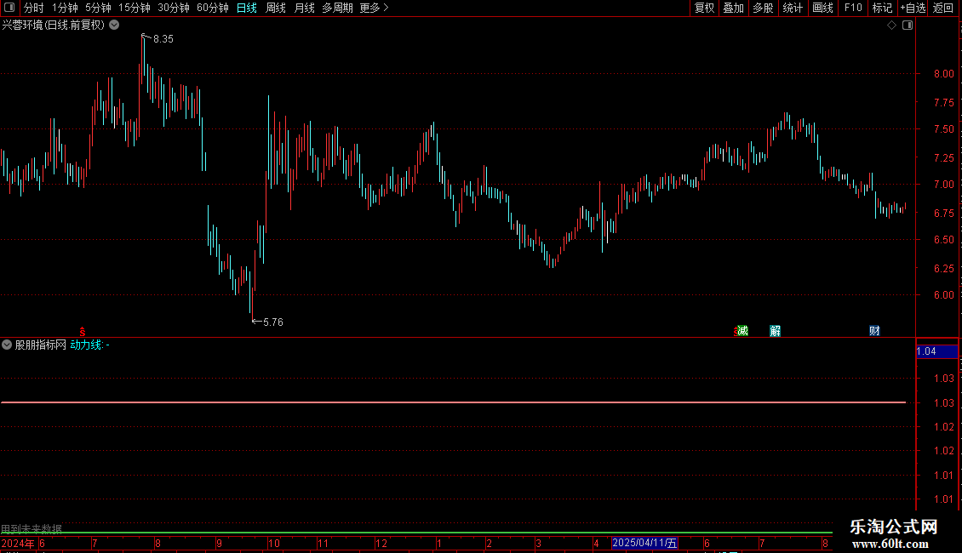This screenshot has width=962, height=553.
Task: Click the 复权 adjustment button
Action: pyautogui.click(x=704, y=8)
